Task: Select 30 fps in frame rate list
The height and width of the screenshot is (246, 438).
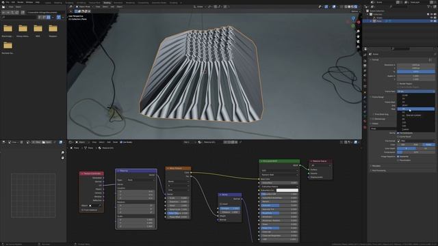Action: (416, 109)
